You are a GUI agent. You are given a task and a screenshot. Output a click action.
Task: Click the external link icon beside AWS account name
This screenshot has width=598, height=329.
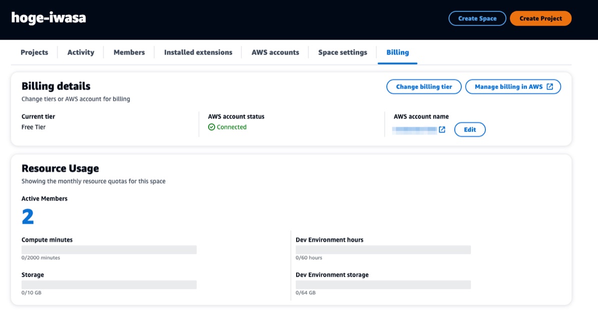coord(442,129)
